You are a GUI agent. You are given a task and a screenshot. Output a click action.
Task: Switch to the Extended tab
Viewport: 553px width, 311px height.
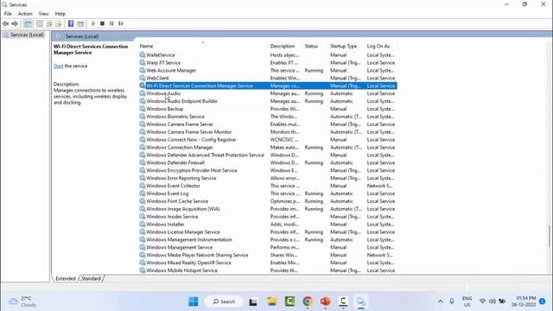point(66,278)
